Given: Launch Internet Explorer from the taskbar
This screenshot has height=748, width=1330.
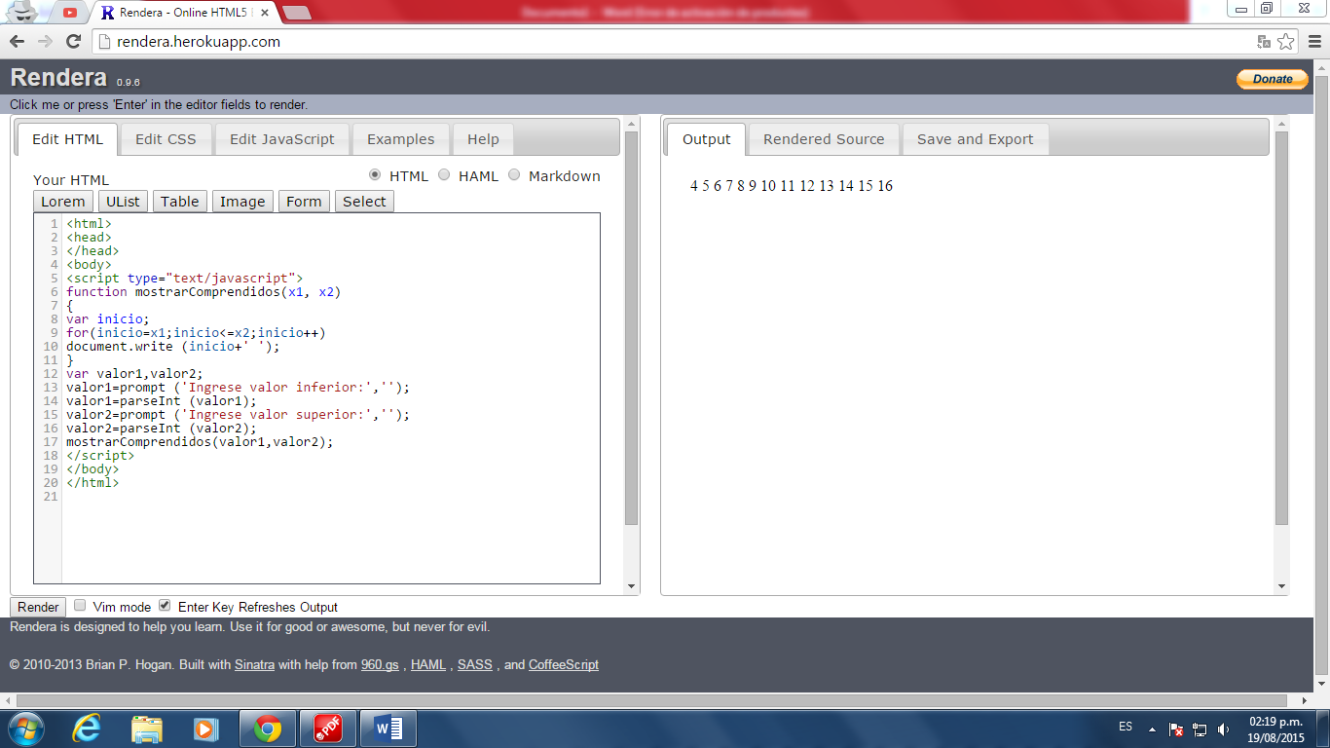Looking at the screenshot, I should (x=87, y=729).
